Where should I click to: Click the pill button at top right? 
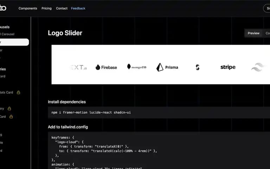pos(266,8)
